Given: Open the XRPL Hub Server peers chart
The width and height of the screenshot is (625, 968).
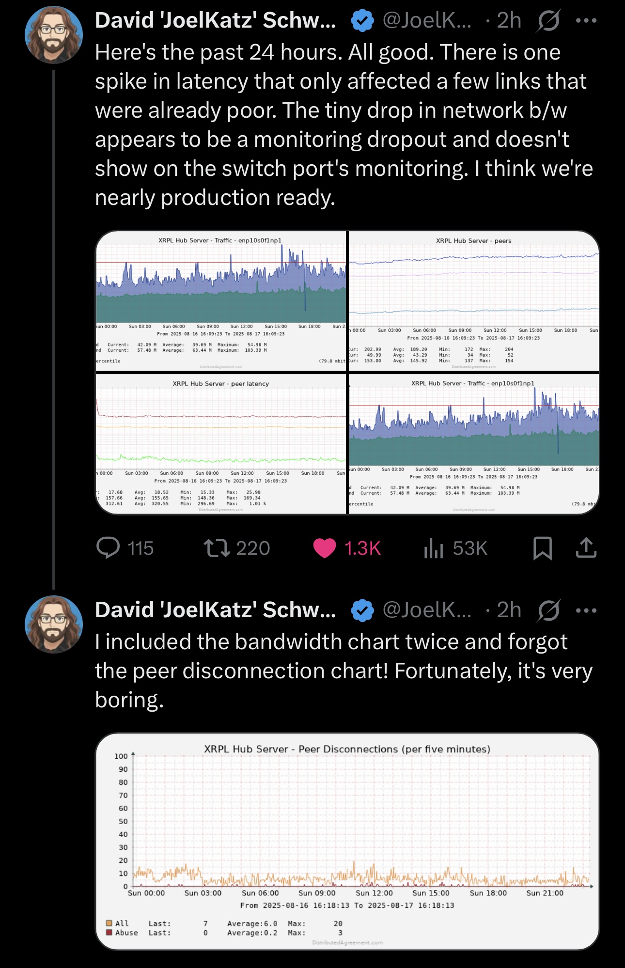Looking at the screenshot, I should pyautogui.click(x=474, y=301).
